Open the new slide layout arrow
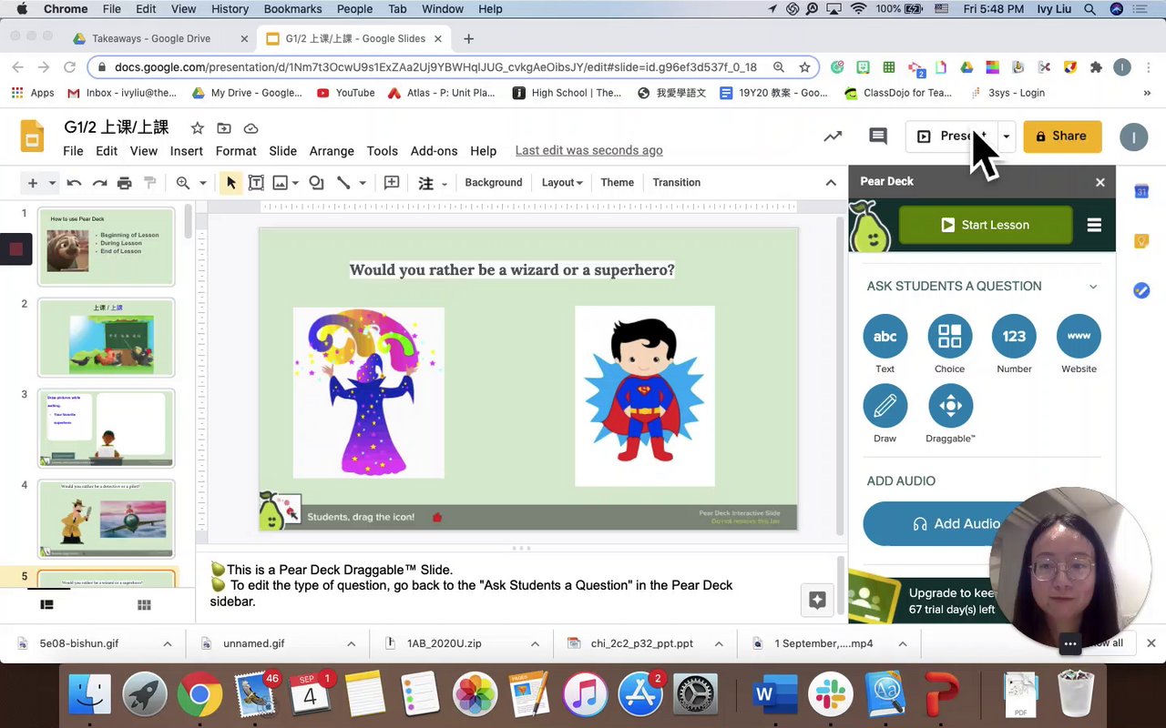Screen dimensions: 1166x728 [x=52, y=183]
